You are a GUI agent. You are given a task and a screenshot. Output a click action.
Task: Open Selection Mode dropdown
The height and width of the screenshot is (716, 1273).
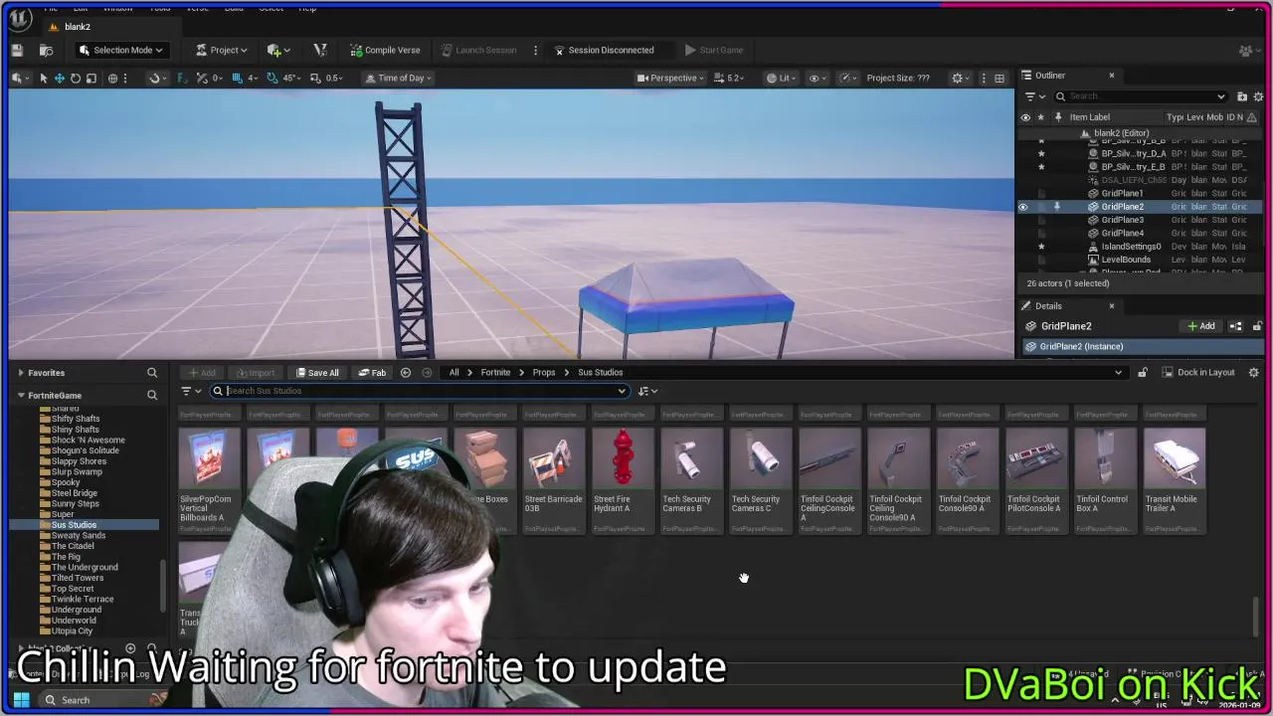[x=120, y=50]
